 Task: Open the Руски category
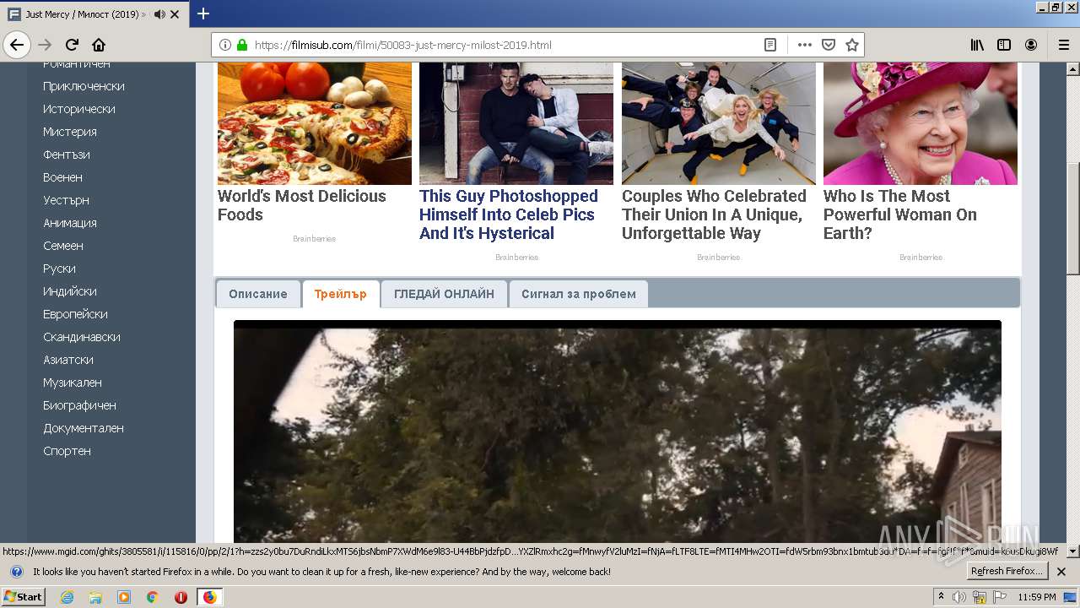click(59, 269)
